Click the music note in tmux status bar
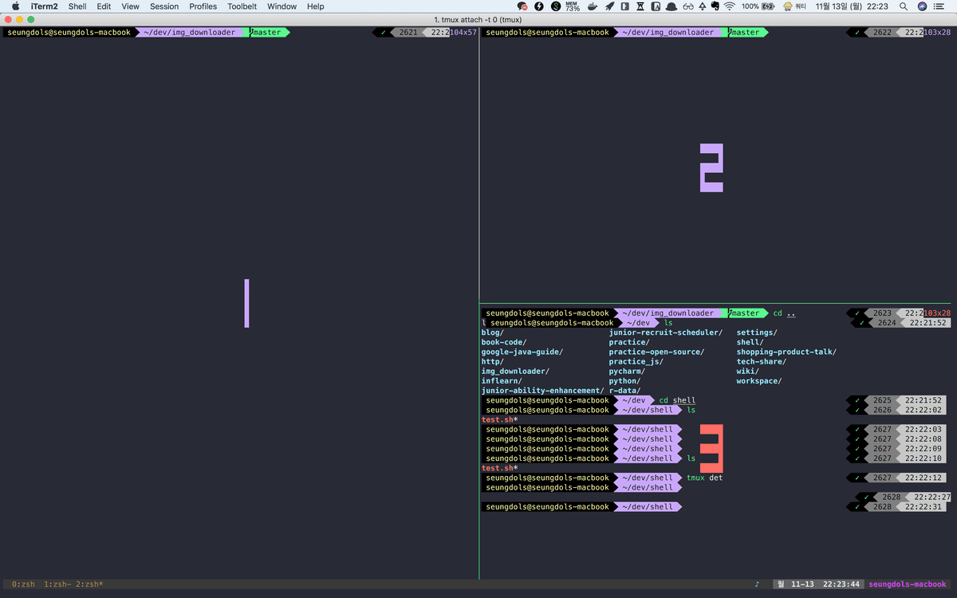Screen dimensions: 957x598 click(756, 584)
